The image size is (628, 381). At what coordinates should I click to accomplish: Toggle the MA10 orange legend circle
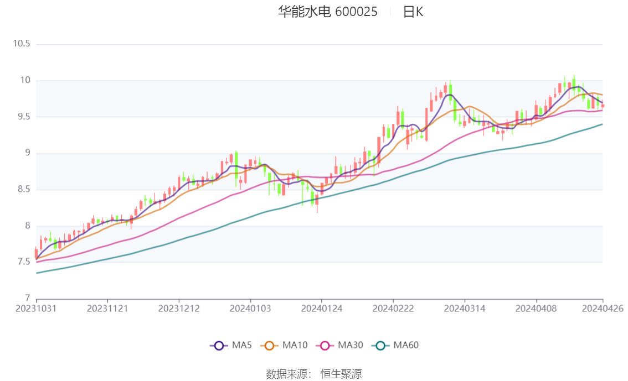[x=269, y=346]
